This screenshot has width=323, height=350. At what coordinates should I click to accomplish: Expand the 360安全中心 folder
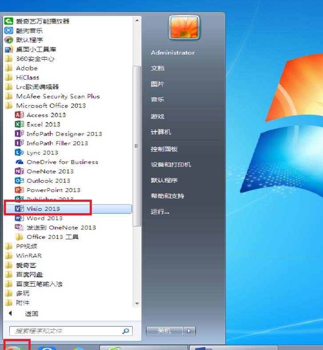[29, 59]
